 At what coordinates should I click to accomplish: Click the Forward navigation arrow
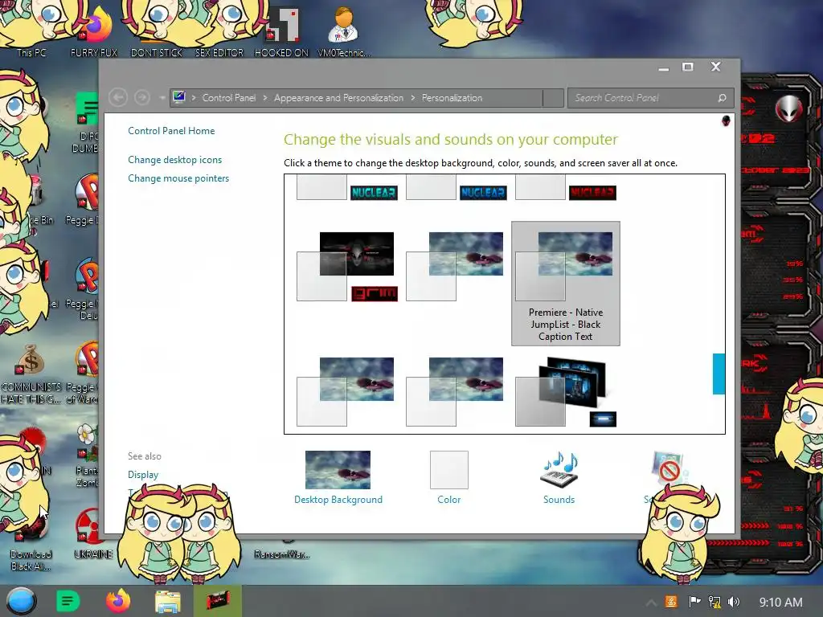141,97
